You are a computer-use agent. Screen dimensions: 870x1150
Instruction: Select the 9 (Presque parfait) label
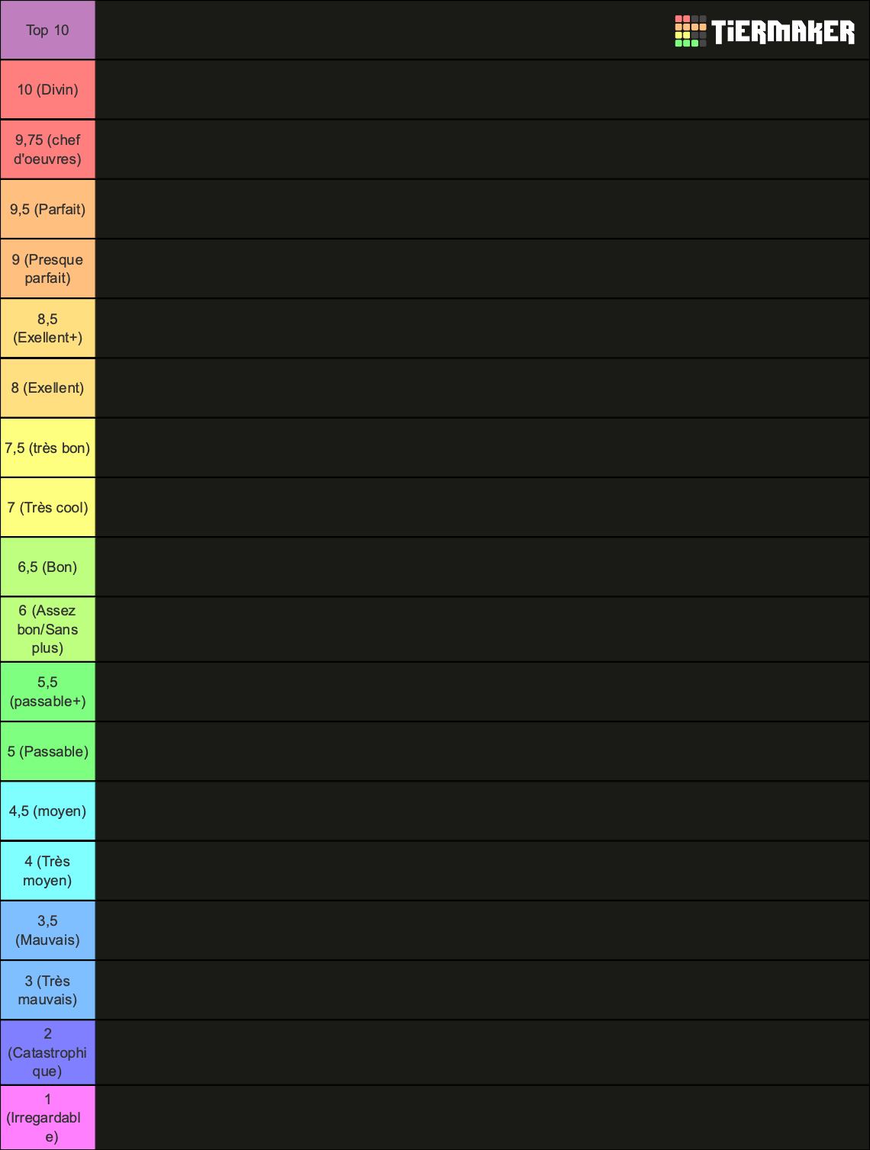tap(47, 268)
